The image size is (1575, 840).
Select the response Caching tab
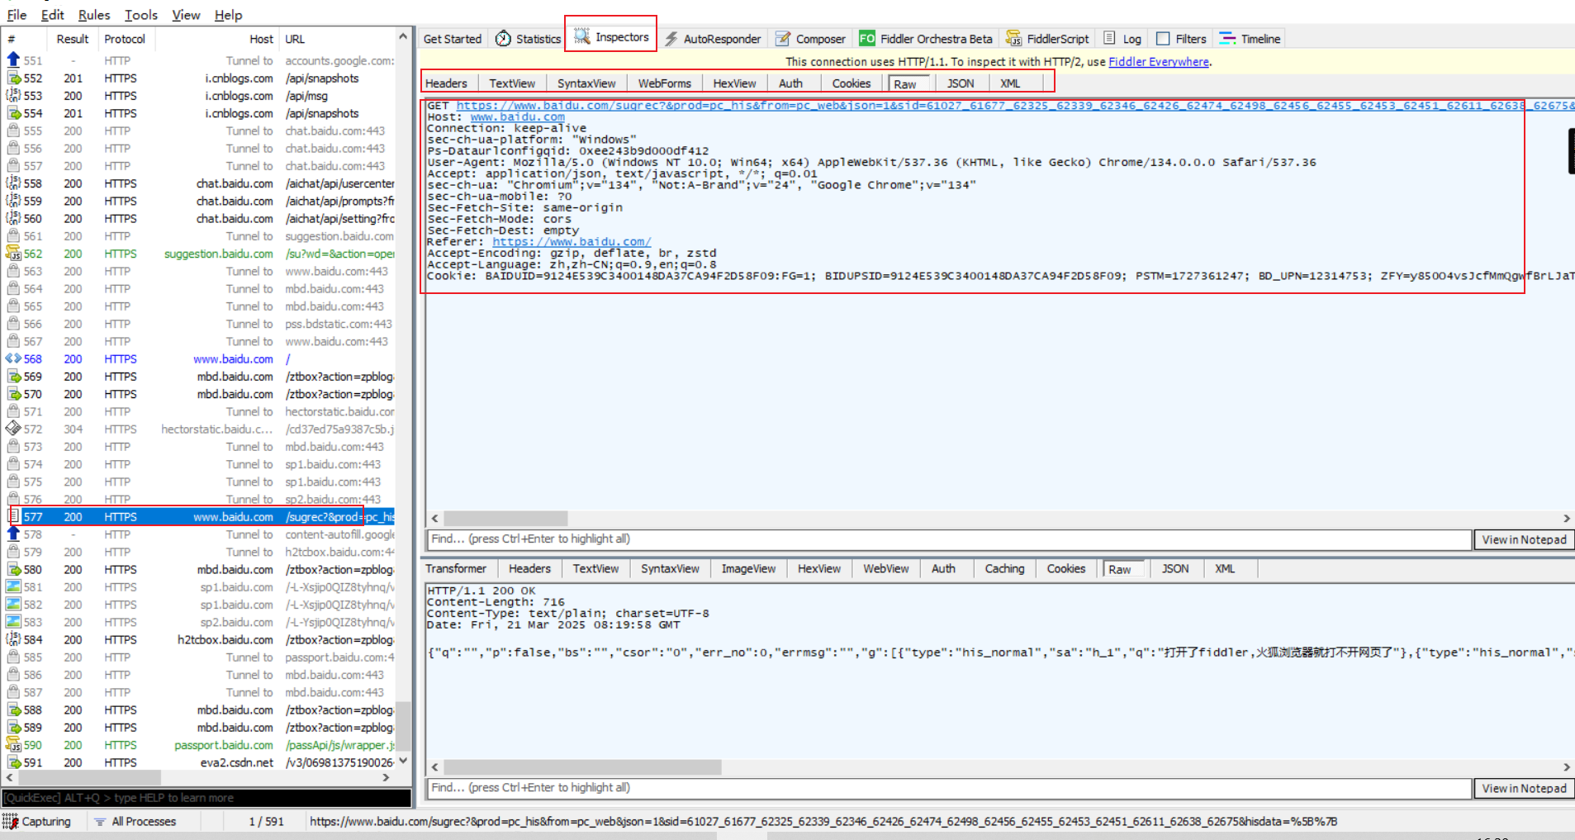point(1004,568)
